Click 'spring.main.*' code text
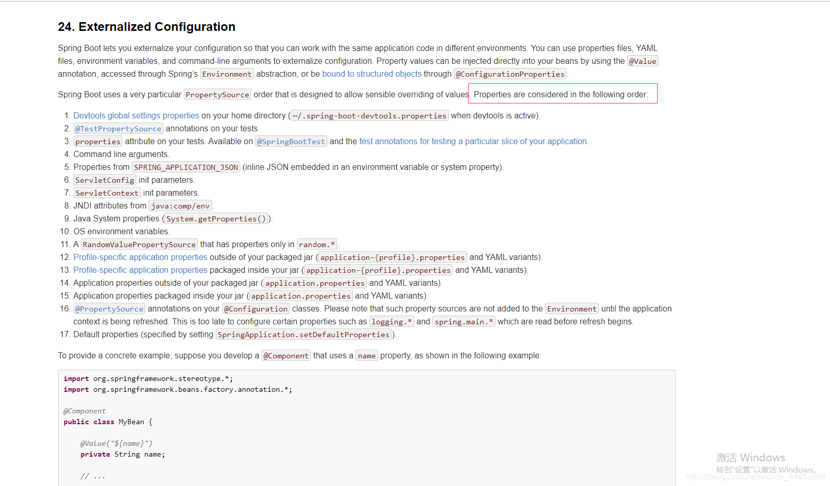This screenshot has height=486, width=830. (x=464, y=322)
